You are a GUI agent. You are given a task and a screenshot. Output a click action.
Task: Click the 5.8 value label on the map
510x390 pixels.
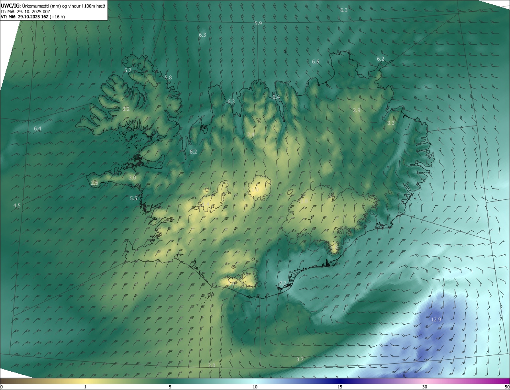coord(168,77)
